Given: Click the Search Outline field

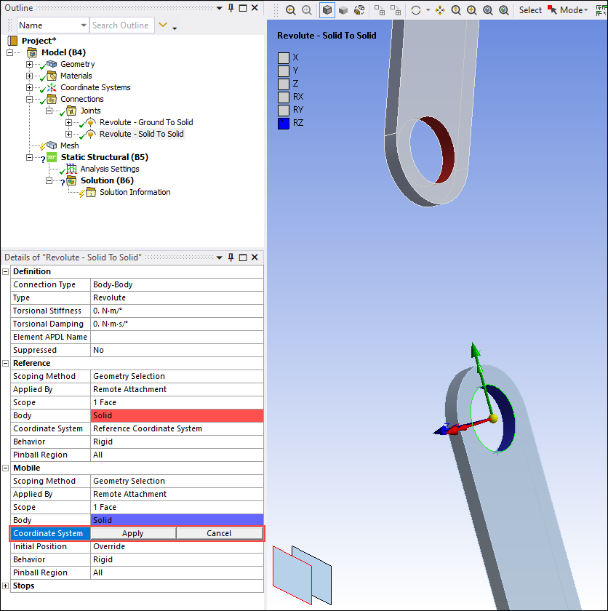Looking at the screenshot, I should click(121, 25).
